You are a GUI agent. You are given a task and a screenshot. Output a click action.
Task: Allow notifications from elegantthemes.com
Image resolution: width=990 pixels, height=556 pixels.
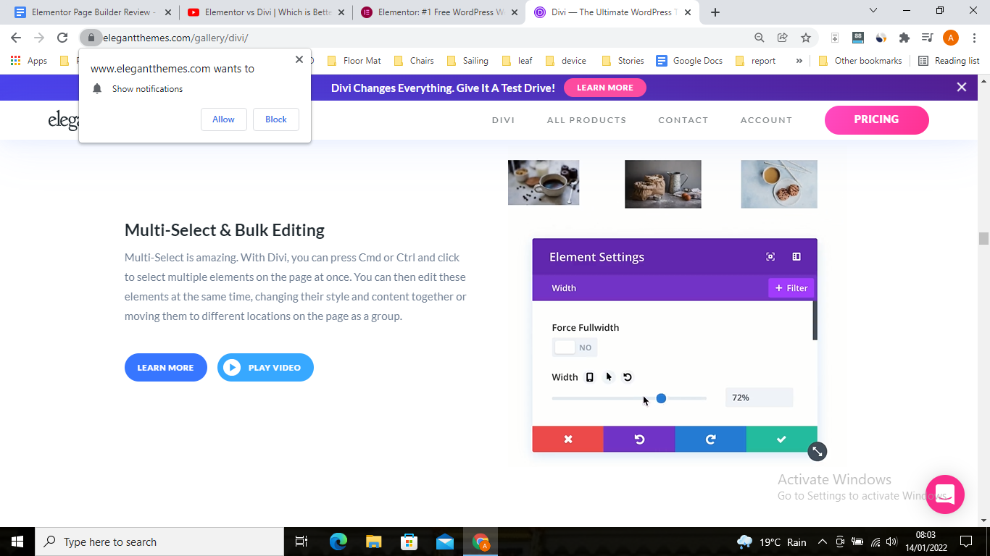click(x=223, y=119)
